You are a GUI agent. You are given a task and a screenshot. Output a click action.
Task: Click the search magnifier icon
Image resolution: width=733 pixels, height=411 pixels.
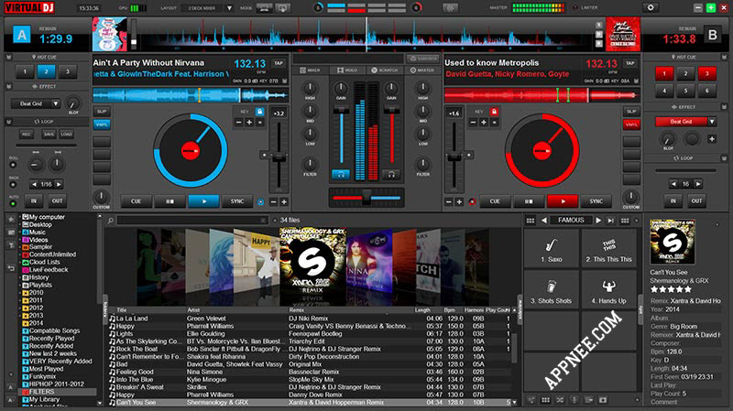[x=111, y=221]
